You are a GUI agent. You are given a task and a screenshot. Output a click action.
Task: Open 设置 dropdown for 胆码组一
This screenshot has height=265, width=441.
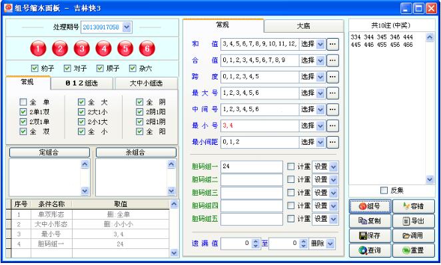(x=333, y=167)
